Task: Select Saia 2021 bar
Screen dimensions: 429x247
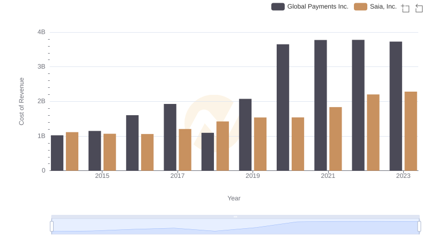Action: 336,139
